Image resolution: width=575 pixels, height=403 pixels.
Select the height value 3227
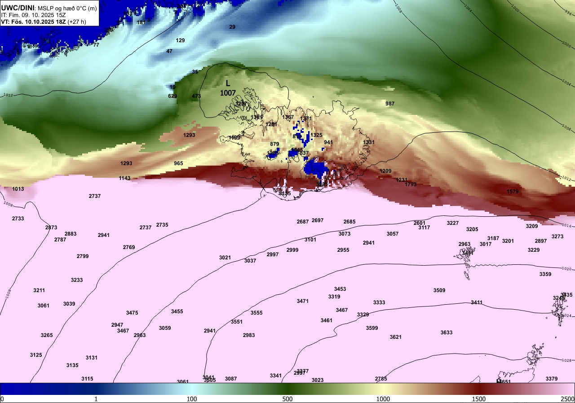coord(453,223)
